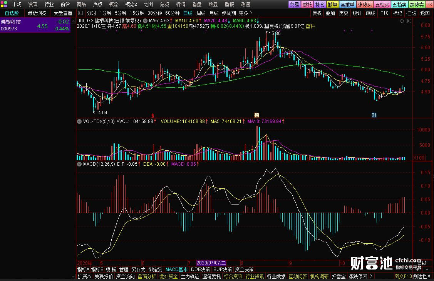
Task: Open the 发现 menu
Action: pyautogui.click(x=33, y=5)
